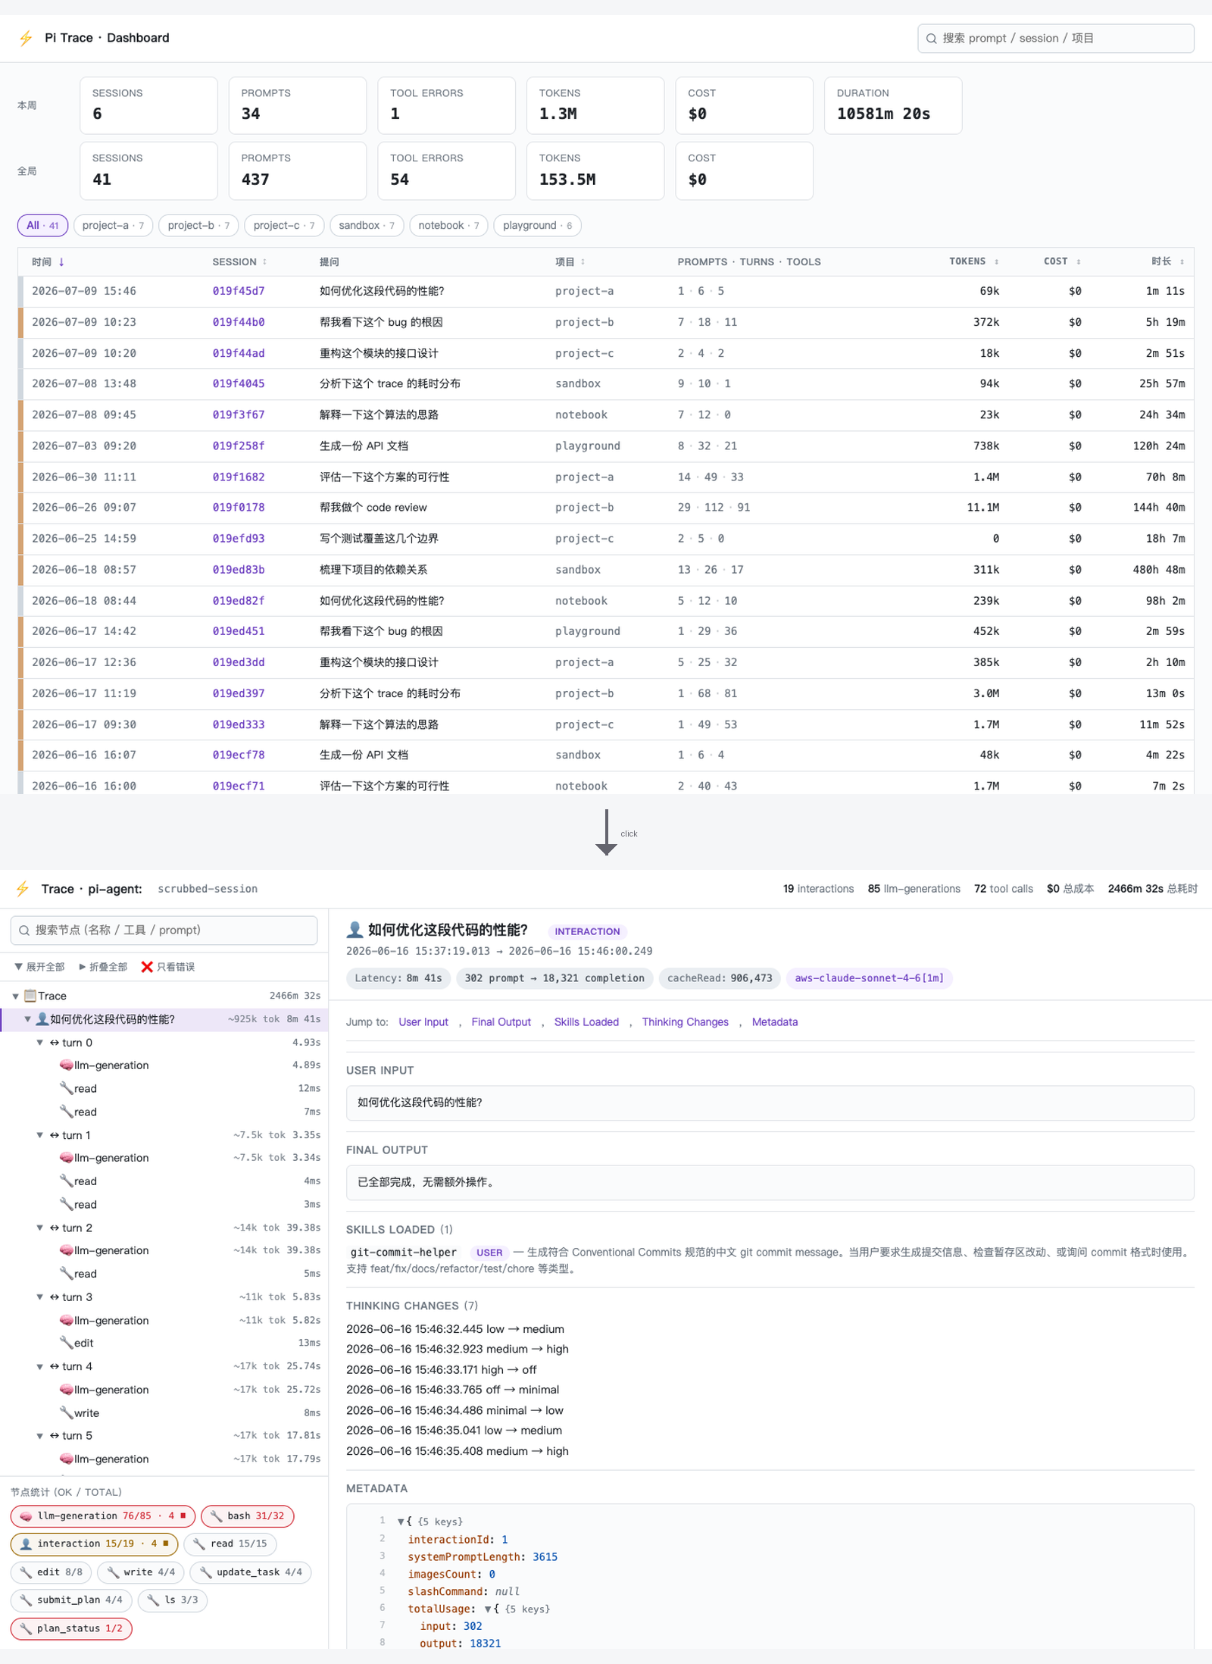
Task: Toggle the ls 3/3 filter chip
Action: tap(173, 1600)
